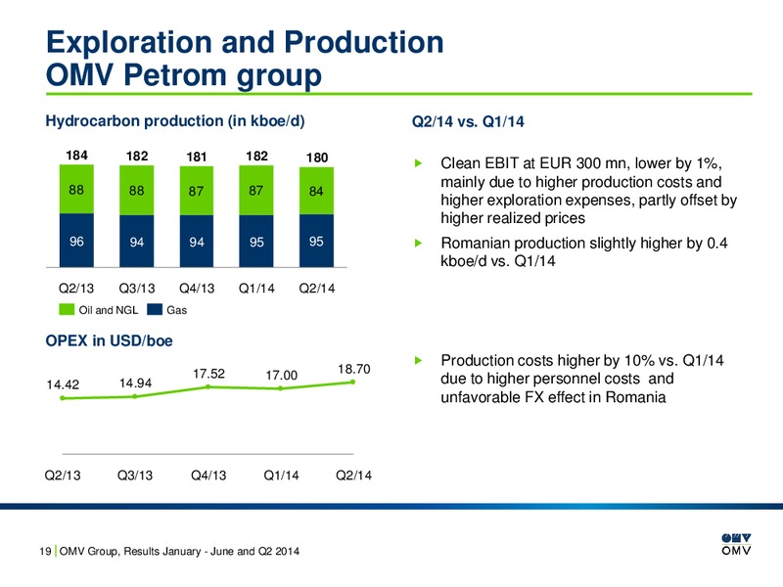
Task: Click Q3/13 label on the OPEX chart axis
Action: (135, 474)
